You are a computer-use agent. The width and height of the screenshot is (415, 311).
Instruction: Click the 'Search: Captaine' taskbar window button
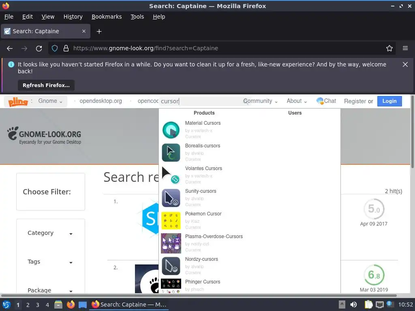point(129,305)
